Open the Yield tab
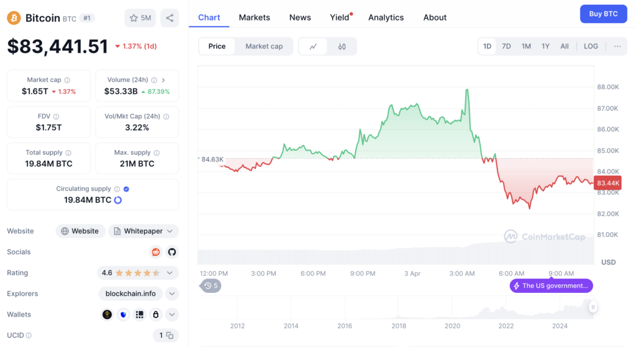The height and width of the screenshot is (347, 636). click(340, 17)
